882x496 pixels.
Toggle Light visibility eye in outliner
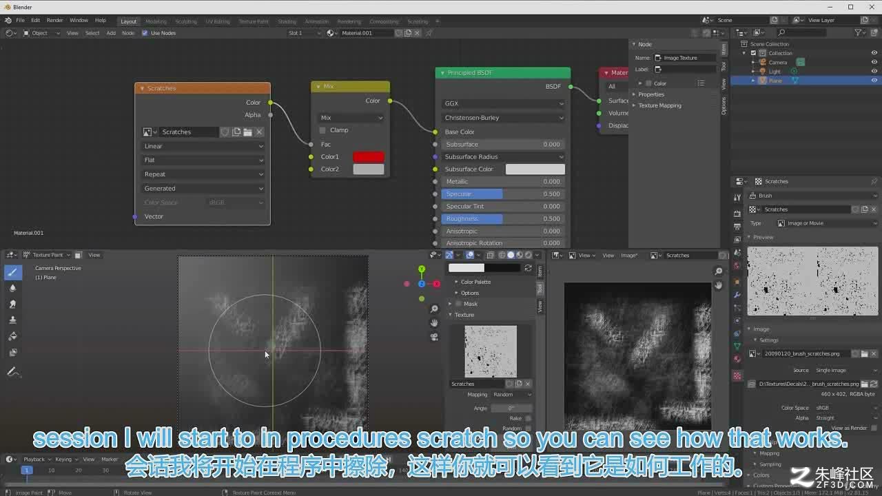(x=874, y=71)
